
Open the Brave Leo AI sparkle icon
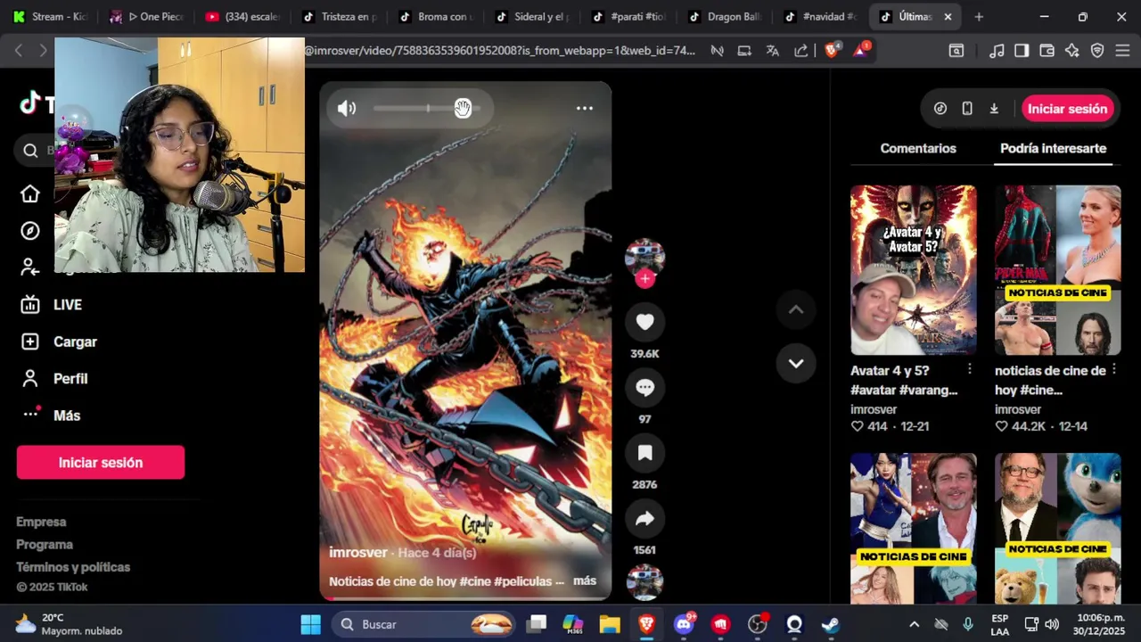point(1072,51)
